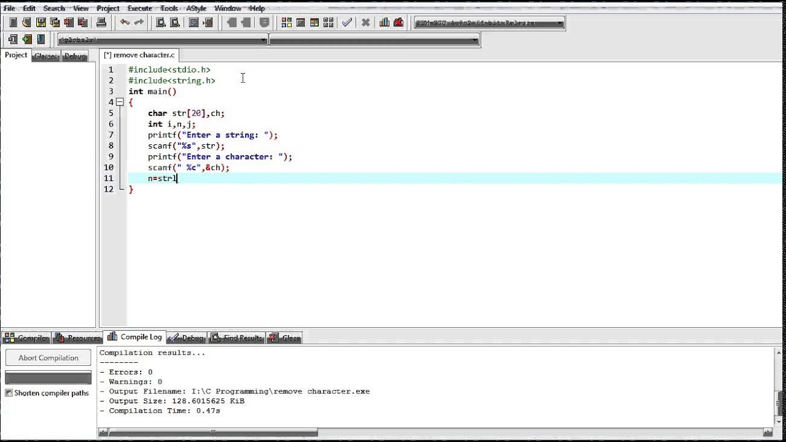Open the Window menu
Screen dimensions: 786x442
pyautogui.click(x=228, y=8)
